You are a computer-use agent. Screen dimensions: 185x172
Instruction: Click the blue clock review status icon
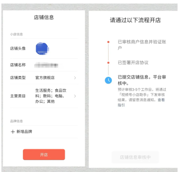[108, 80]
